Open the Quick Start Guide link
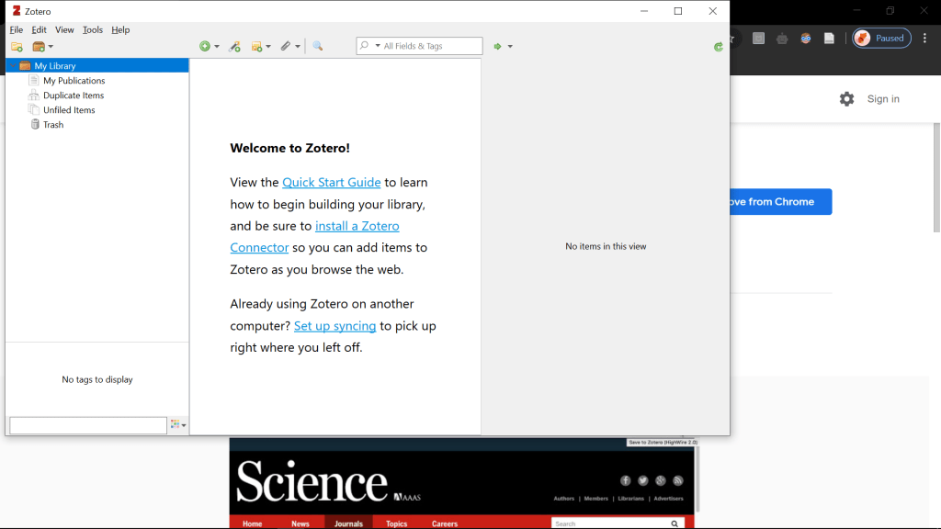This screenshot has height=529, width=941. (x=331, y=182)
